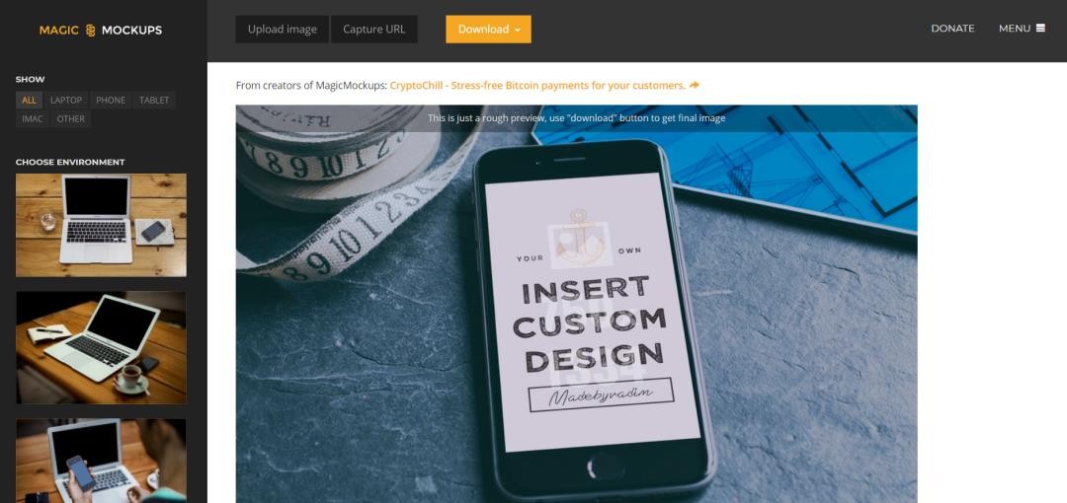1067x503 pixels.
Task: Open the CryptoChill Bitcoin payments link
Action: (537, 85)
